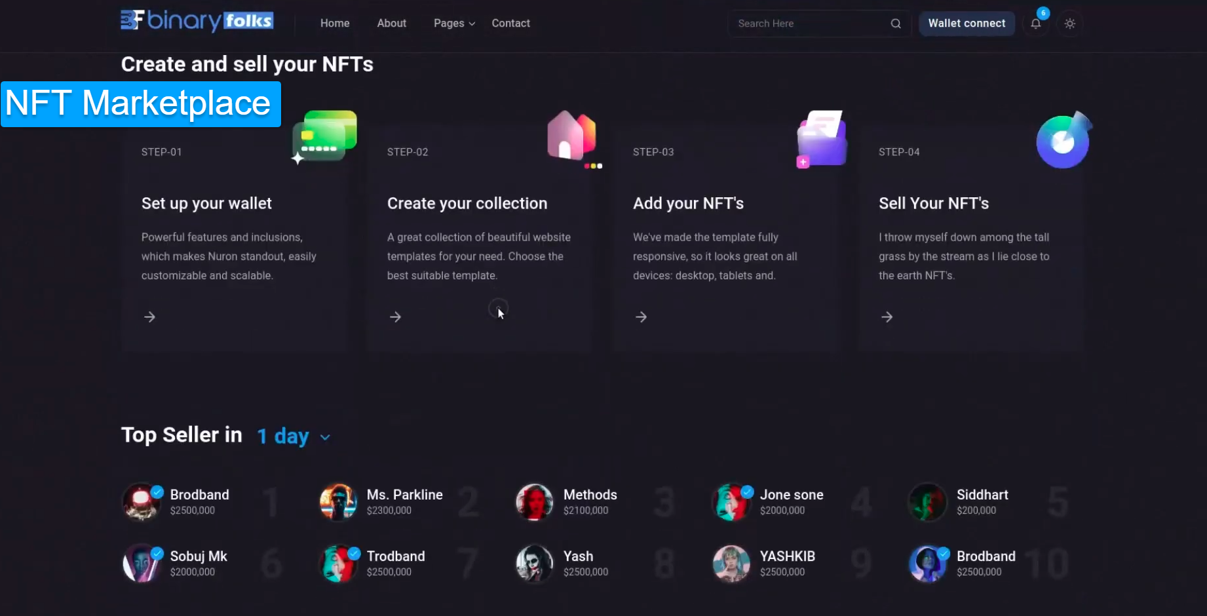Click the notification bell icon

point(1035,24)
